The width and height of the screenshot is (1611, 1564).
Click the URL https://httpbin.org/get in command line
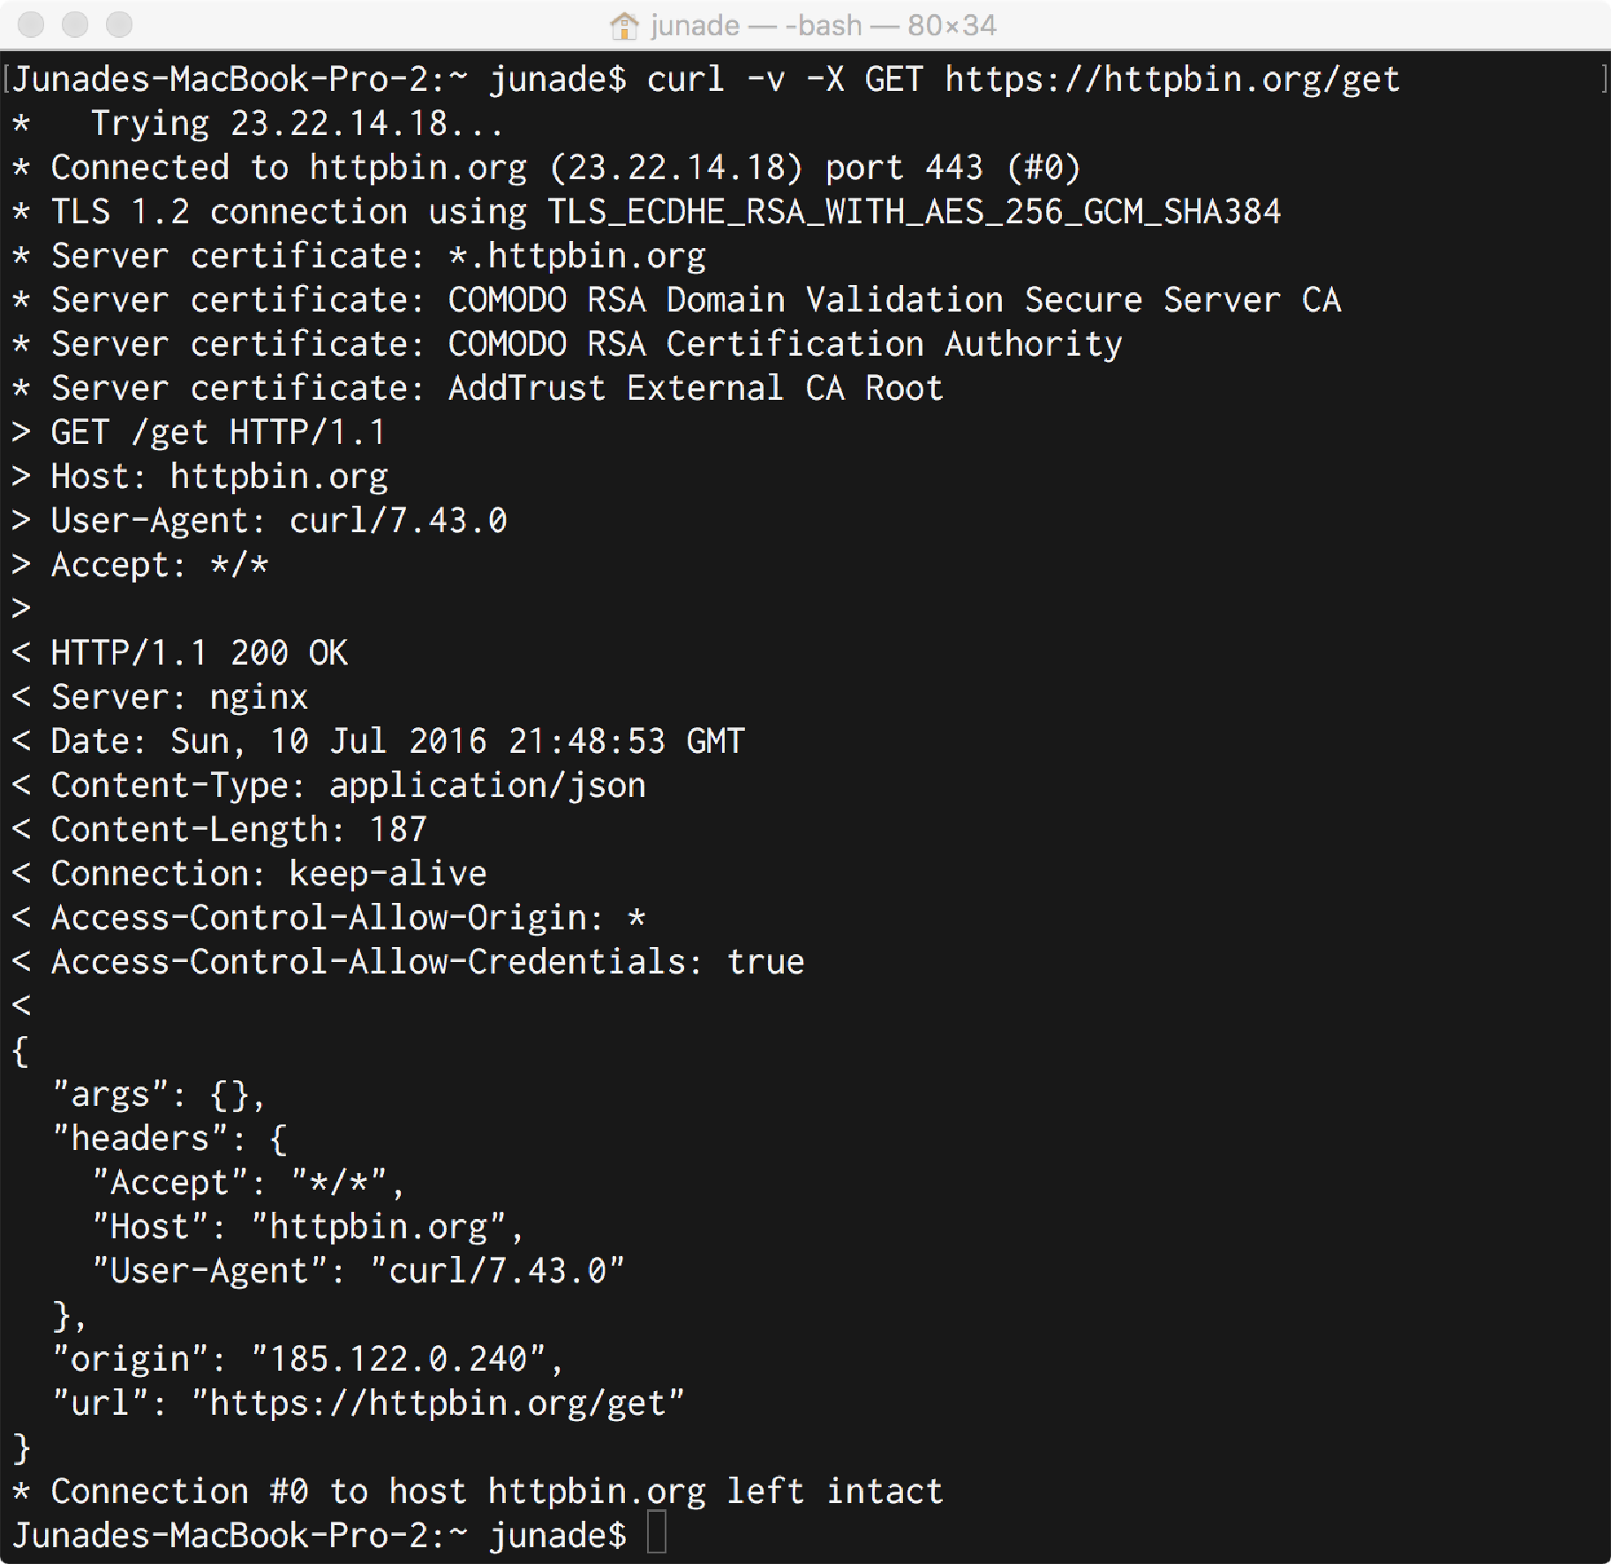coord(1172,79)
